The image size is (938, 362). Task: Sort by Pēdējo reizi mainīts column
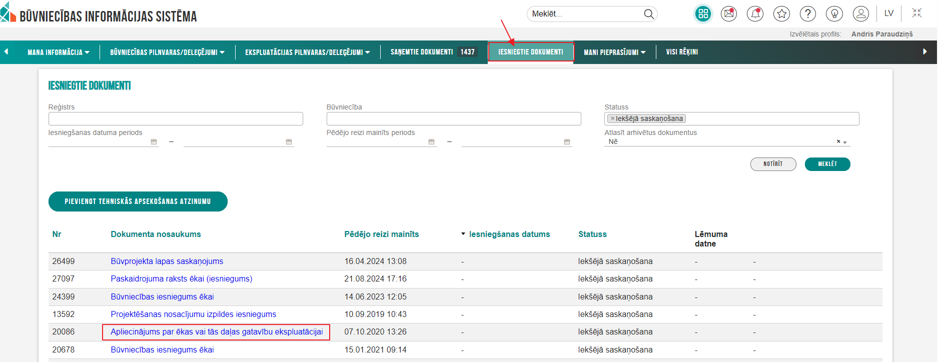pos(382,234)
